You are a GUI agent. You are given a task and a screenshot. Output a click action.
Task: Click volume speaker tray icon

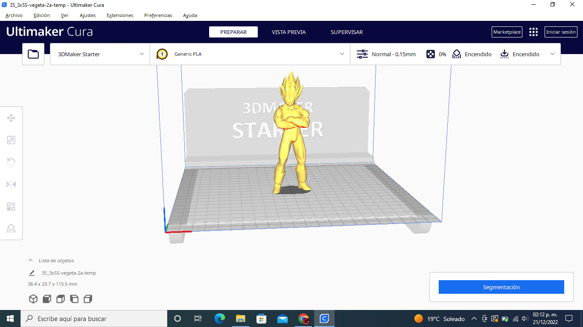525,318
